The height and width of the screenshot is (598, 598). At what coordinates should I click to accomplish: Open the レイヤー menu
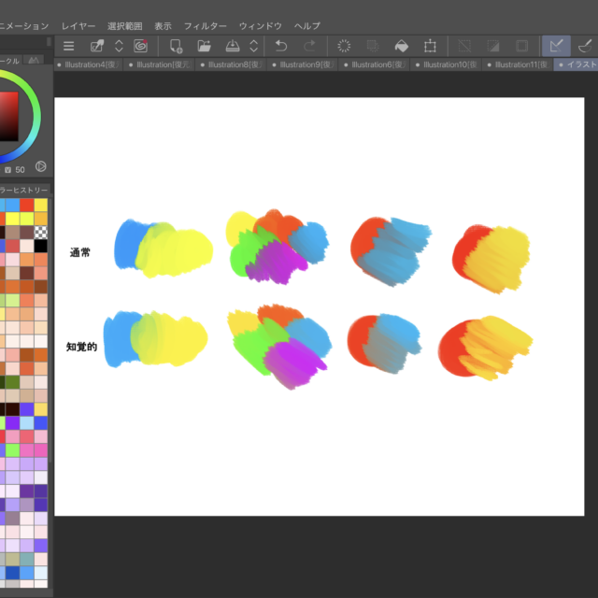tap(78, 25)
